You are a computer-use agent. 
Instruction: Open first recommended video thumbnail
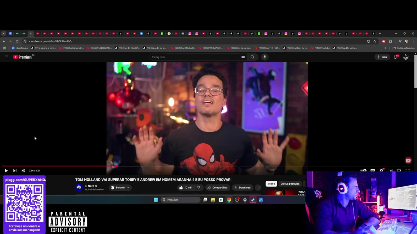(281, 193)
